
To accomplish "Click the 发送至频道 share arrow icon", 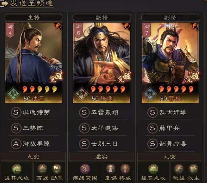I will point(4,3).
